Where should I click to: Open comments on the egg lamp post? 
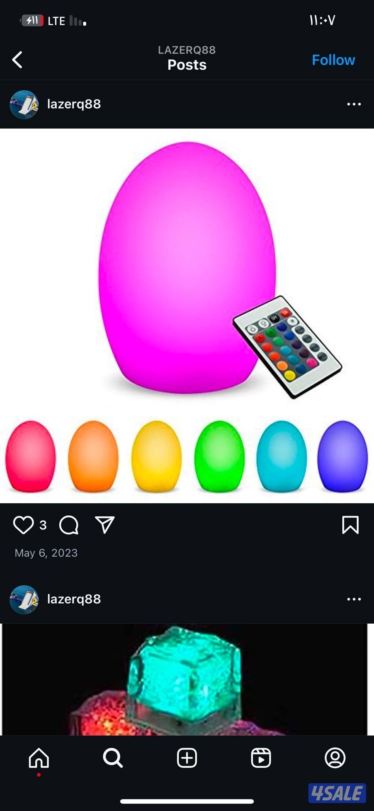[x=69, y=525]
